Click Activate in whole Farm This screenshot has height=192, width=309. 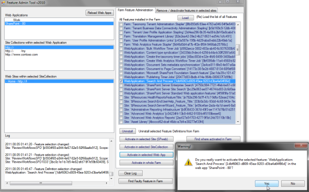(x=146, y=163)
